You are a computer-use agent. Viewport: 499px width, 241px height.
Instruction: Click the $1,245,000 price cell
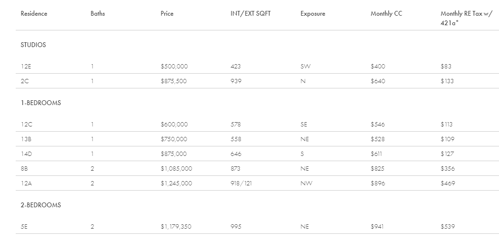[176, 183]
